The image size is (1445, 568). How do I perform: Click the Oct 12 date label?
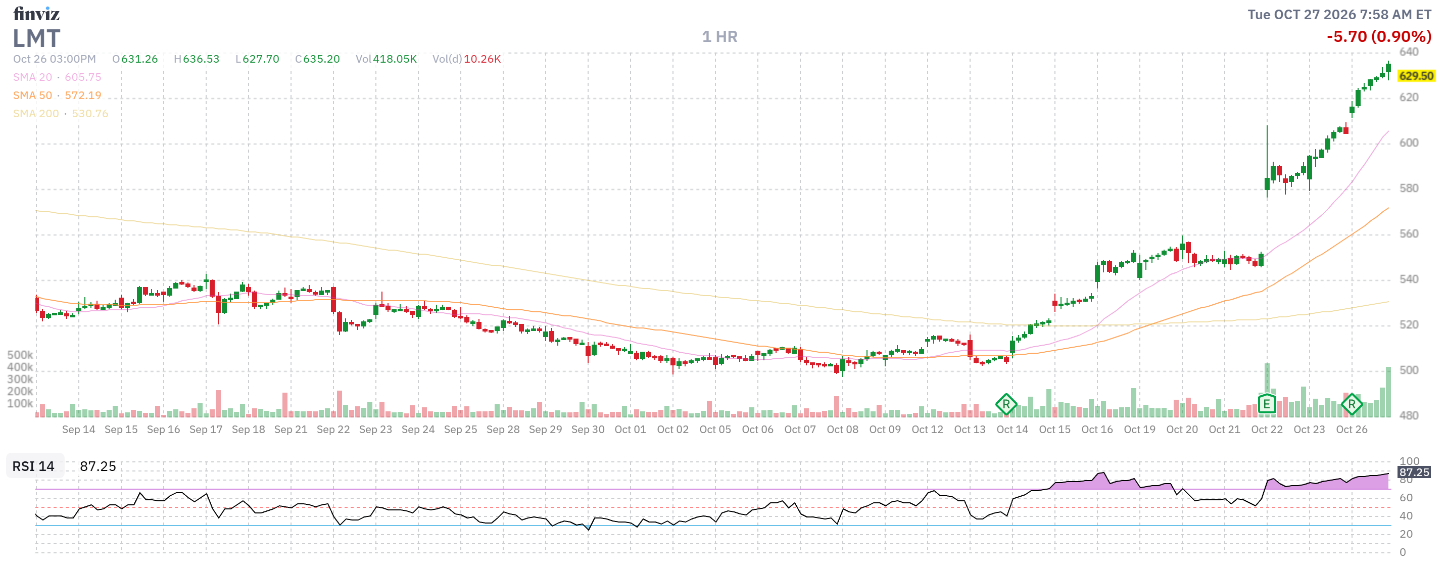pos(927,430)
